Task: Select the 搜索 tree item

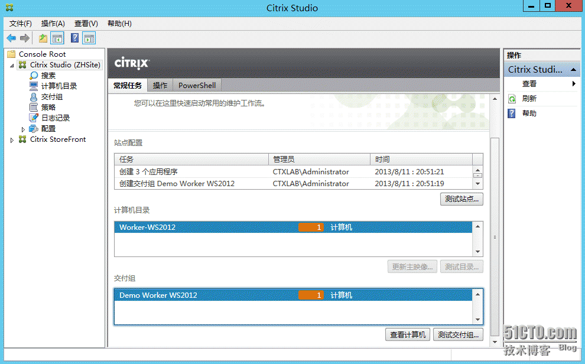Action: coord(48,75)
